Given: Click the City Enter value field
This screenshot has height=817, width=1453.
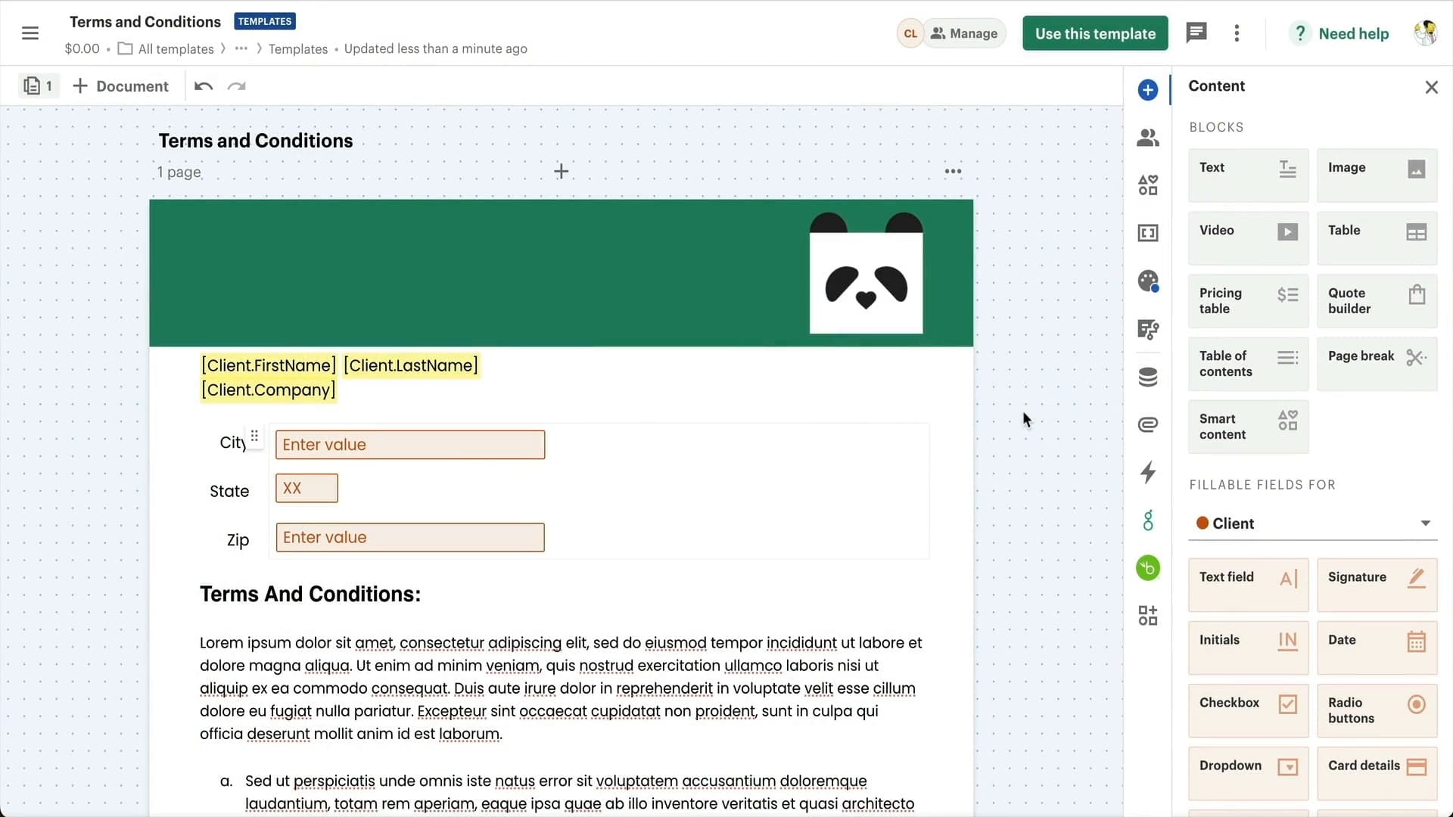Looking at the screenshot, I should pyautogui.click(x=410, y=445).
